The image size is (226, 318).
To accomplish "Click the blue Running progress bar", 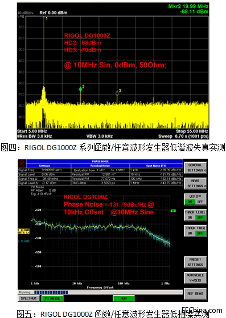I will 51,292.
